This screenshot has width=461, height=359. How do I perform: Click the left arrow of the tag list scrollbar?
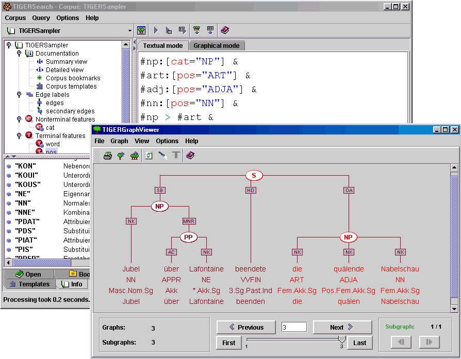[x=8, y=262]
